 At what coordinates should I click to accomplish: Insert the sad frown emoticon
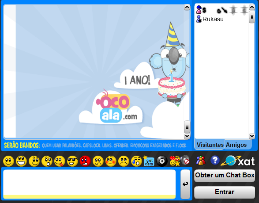click(124, 161)
